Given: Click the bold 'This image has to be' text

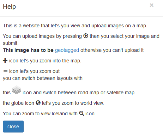Looking at the screenshot, I should 28,50.
